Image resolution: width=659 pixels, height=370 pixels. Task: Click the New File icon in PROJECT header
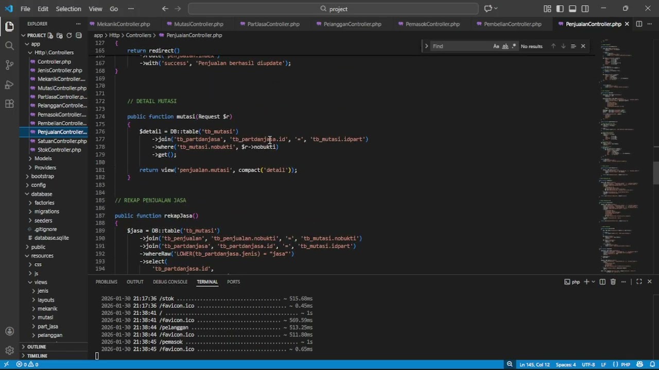pos(50,35)
